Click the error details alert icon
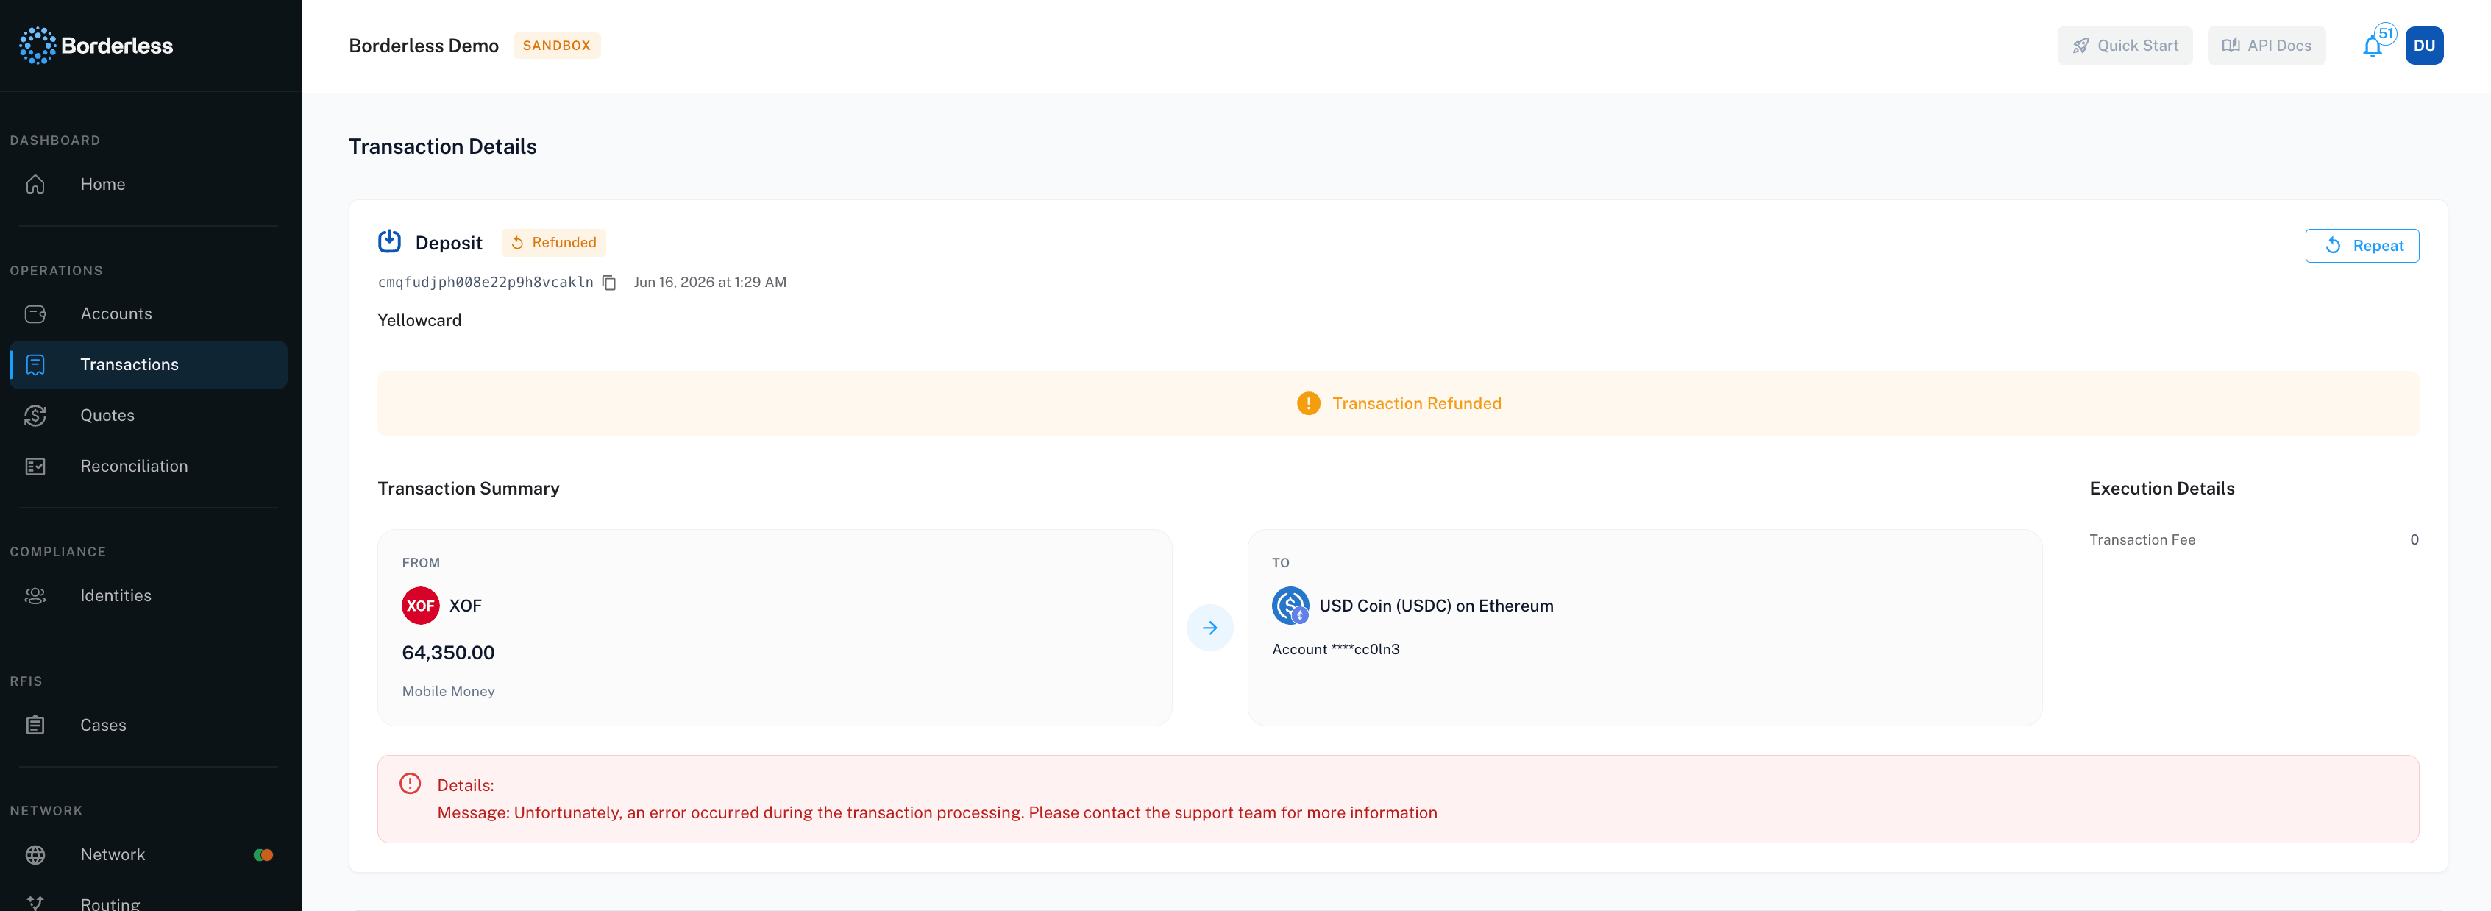2491x911 pixels. point(410,784)
